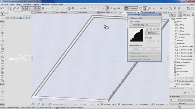195x109 pixels.
Task: Click the rename profile A icon
Action: 154,29
